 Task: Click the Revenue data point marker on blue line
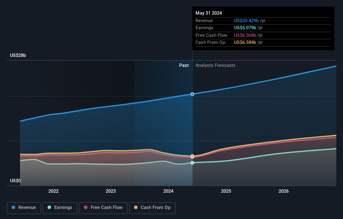tap(192, 94)
